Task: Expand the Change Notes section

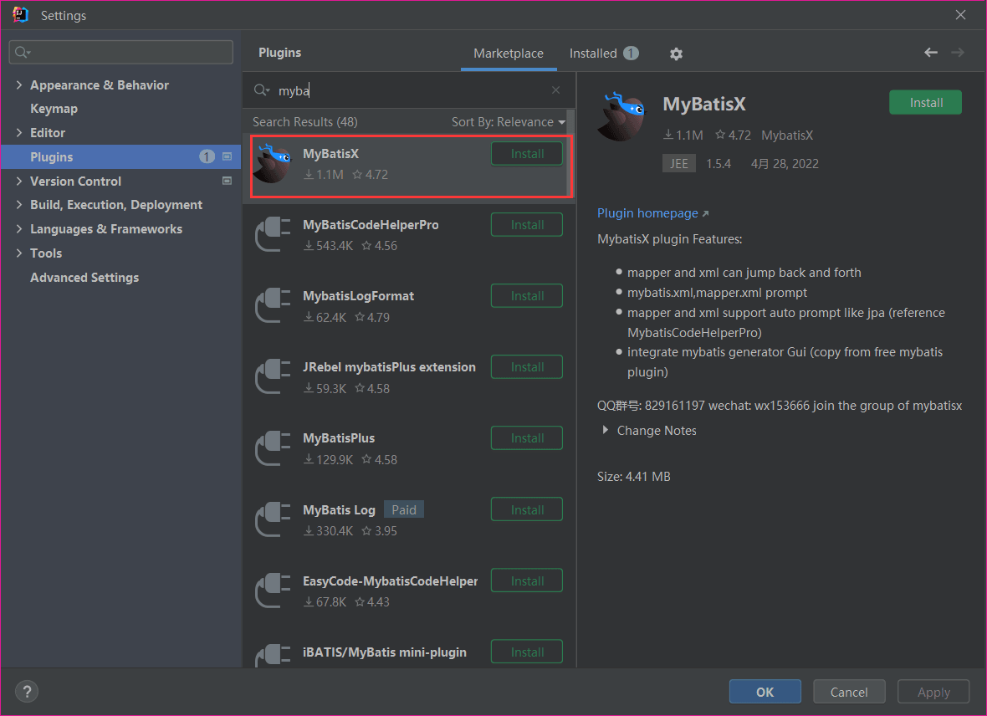Action: [606, 430]
